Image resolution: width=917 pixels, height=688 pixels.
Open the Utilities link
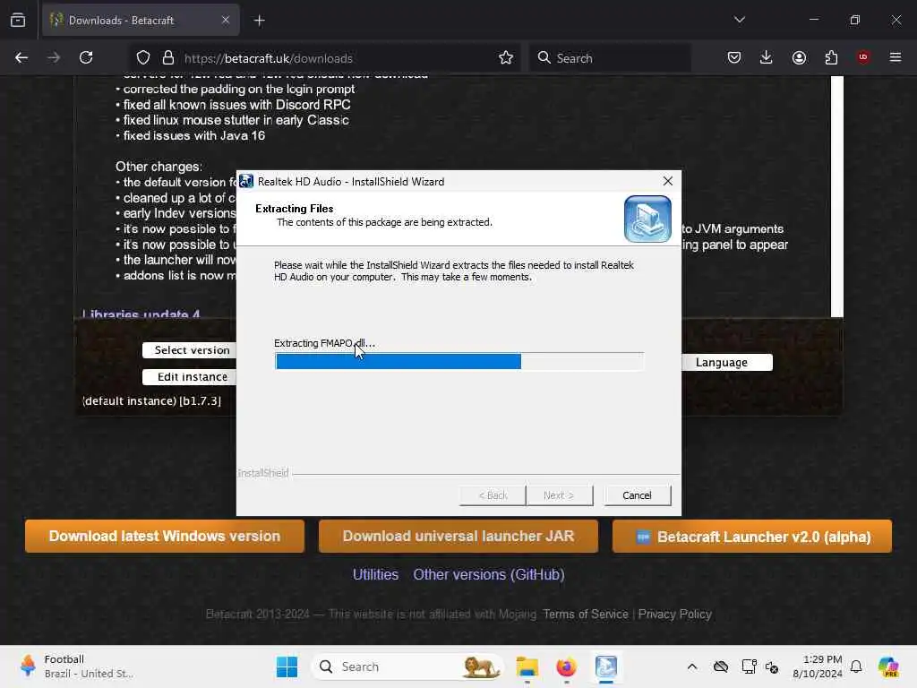pyautogui.click(x=375, y=574)
